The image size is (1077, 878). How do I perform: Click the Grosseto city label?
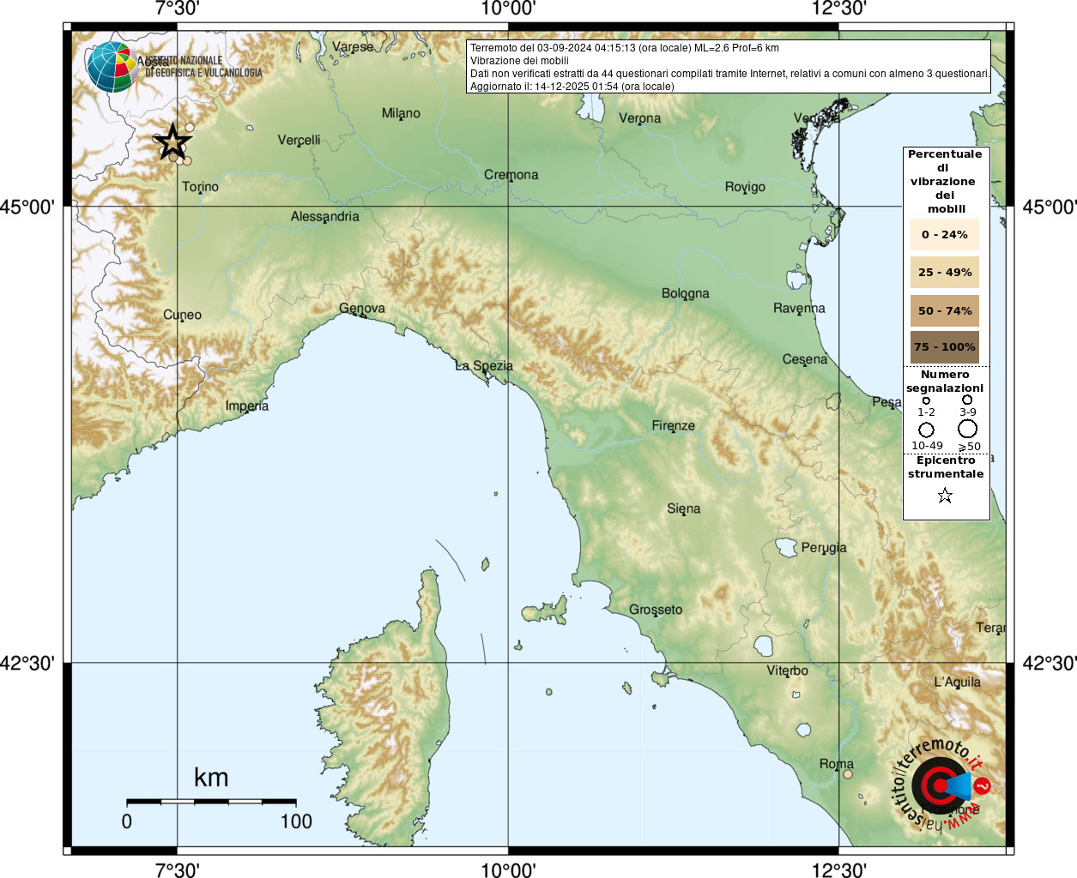click(656, 610)
